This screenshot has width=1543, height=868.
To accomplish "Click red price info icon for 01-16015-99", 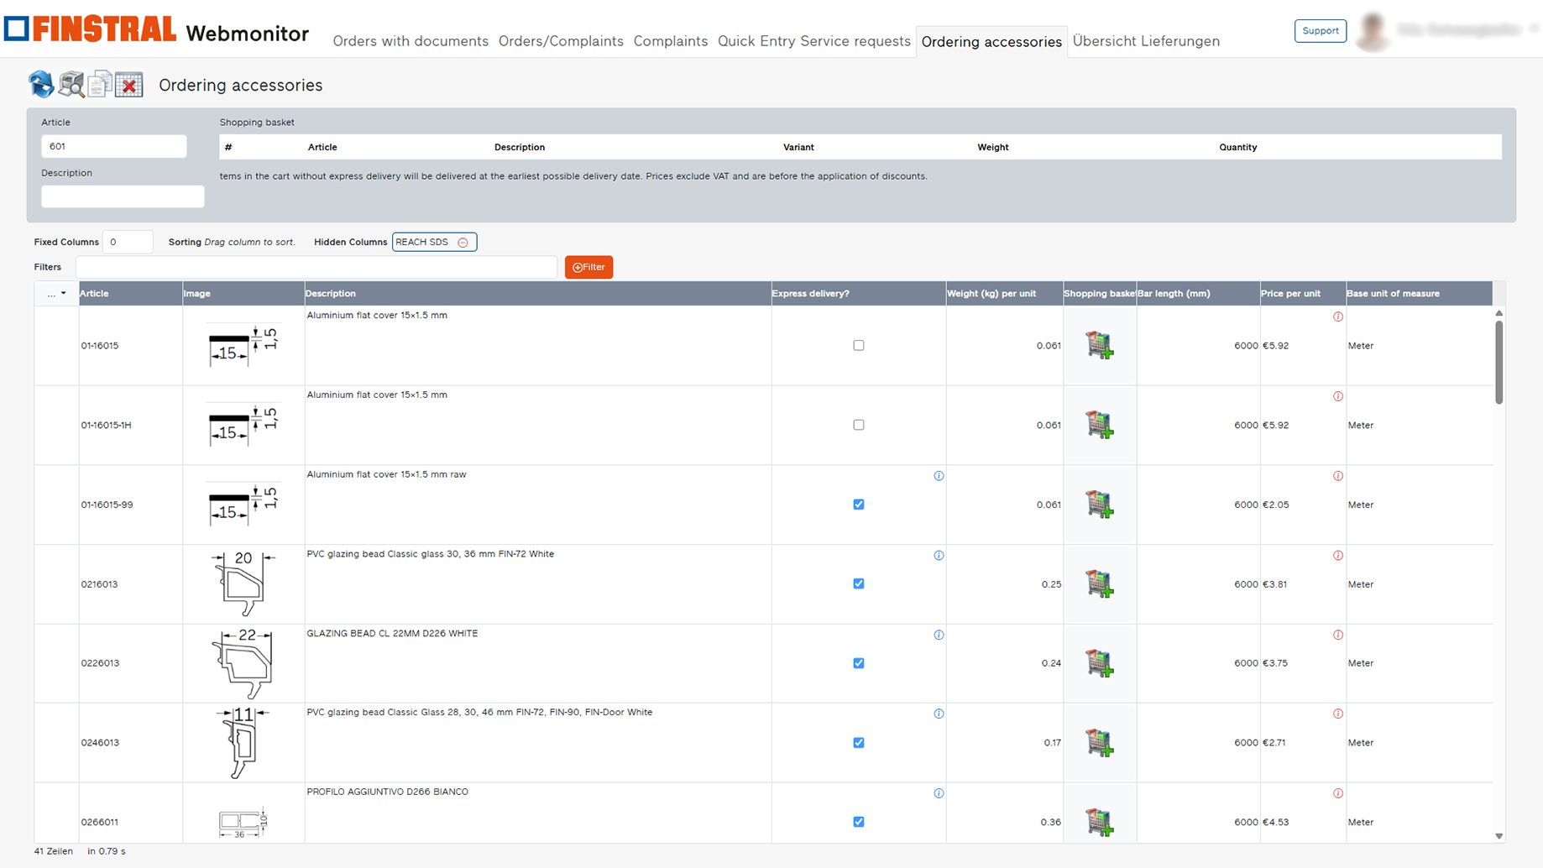I will tap(1338, 476).
